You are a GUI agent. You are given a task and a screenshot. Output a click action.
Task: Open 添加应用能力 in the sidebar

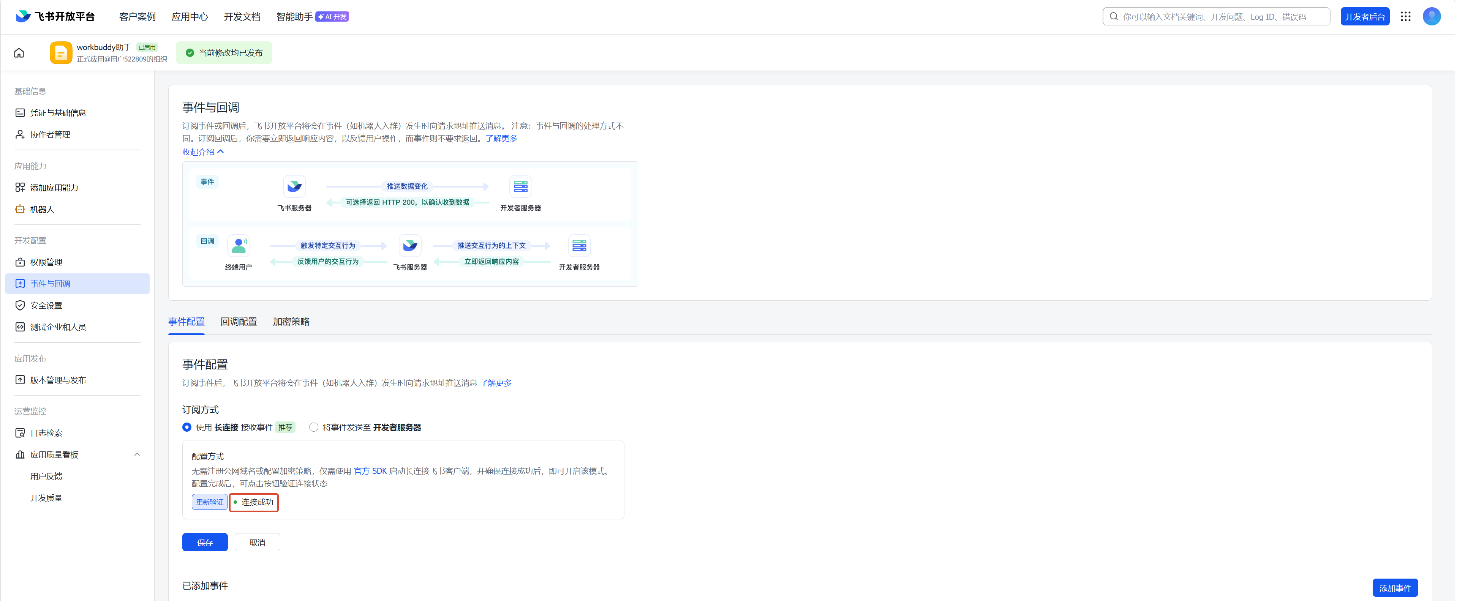(x=54, y=188)
